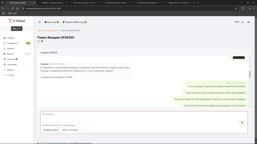Go to Главная in sidebar
The height and width of the screenshot is (144, 257).
[11, 38]
